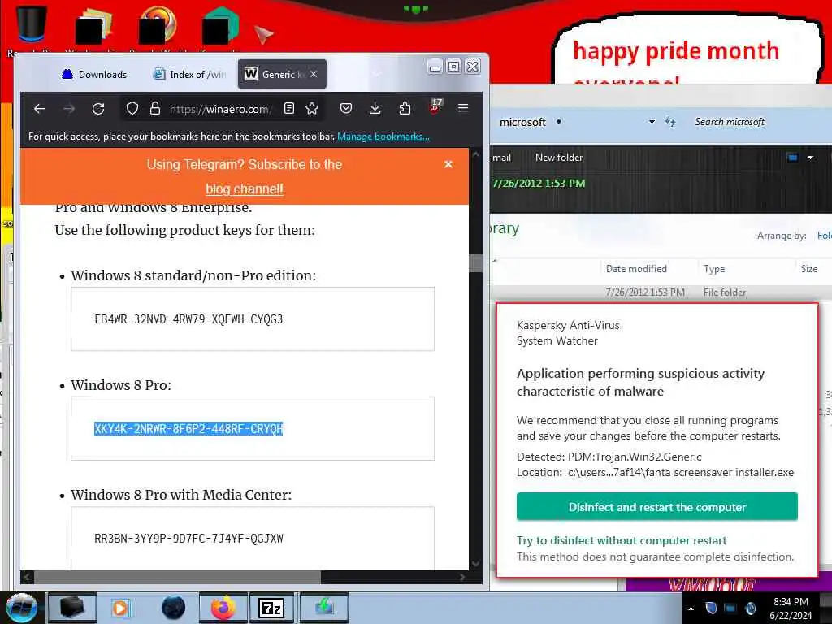Sort by the Size column in Explorer
The width and height of the screenshot is (832, 624).
809,269
